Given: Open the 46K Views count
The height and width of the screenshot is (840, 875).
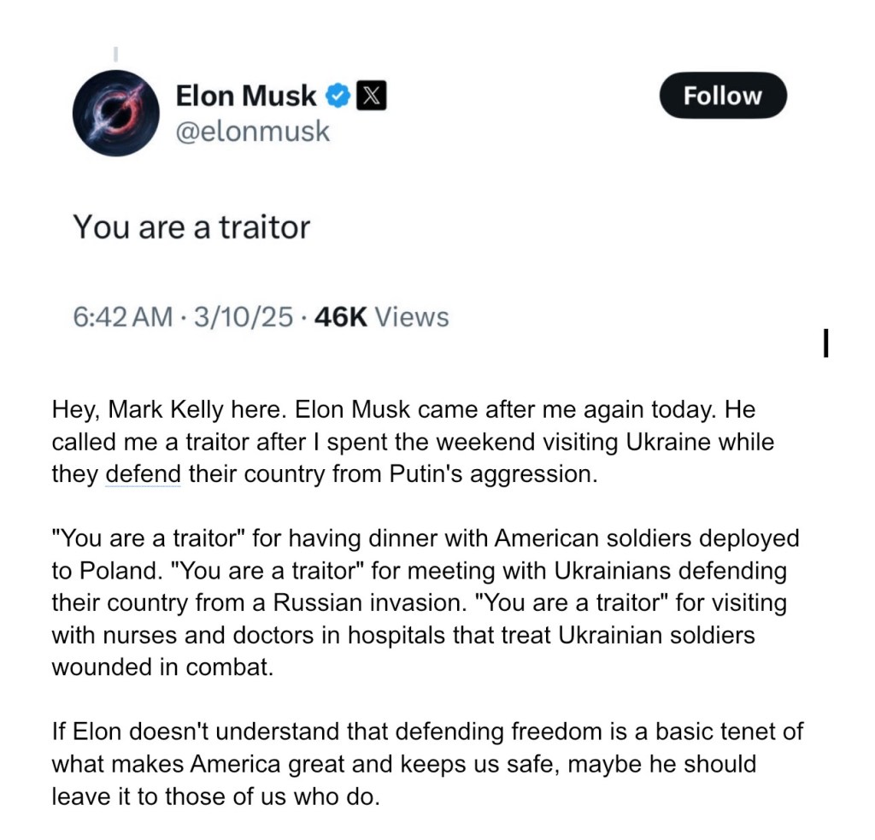Looking at the screenshot, I should tap(381, 317).
